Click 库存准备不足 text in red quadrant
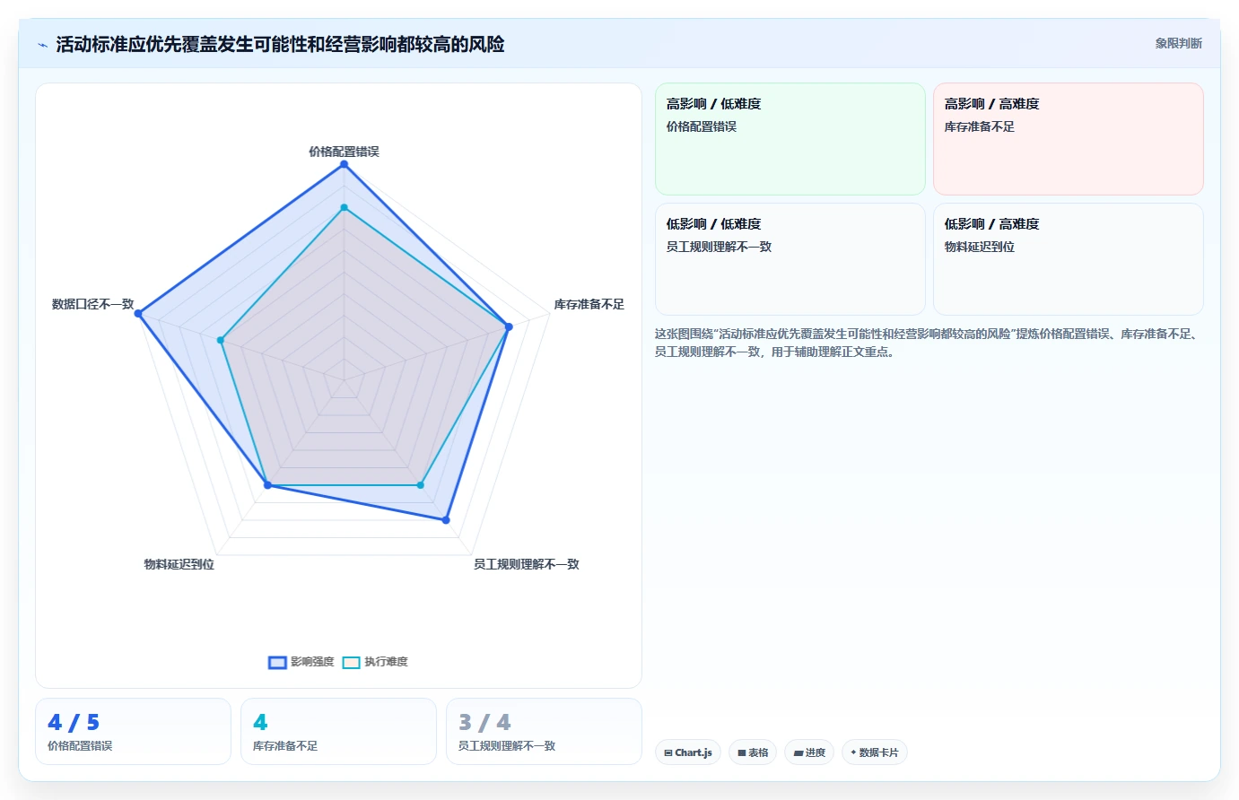1239x800 pixels. pyautogui.click(x=980, y=126)
